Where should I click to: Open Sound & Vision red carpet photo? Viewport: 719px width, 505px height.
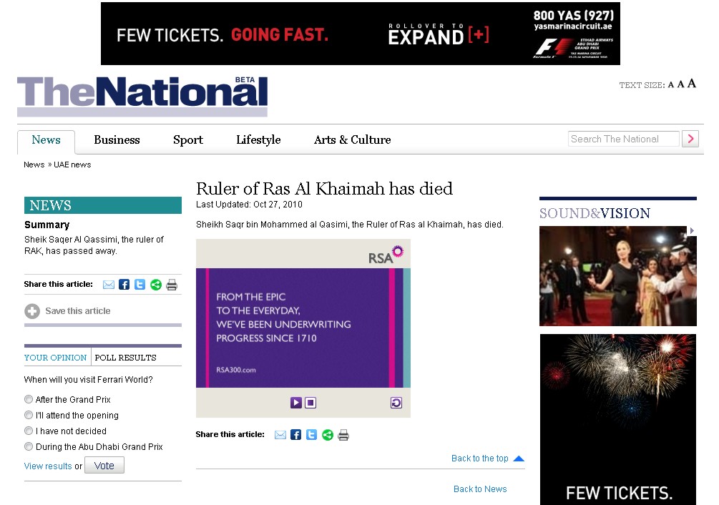click(x=617, y=276)
